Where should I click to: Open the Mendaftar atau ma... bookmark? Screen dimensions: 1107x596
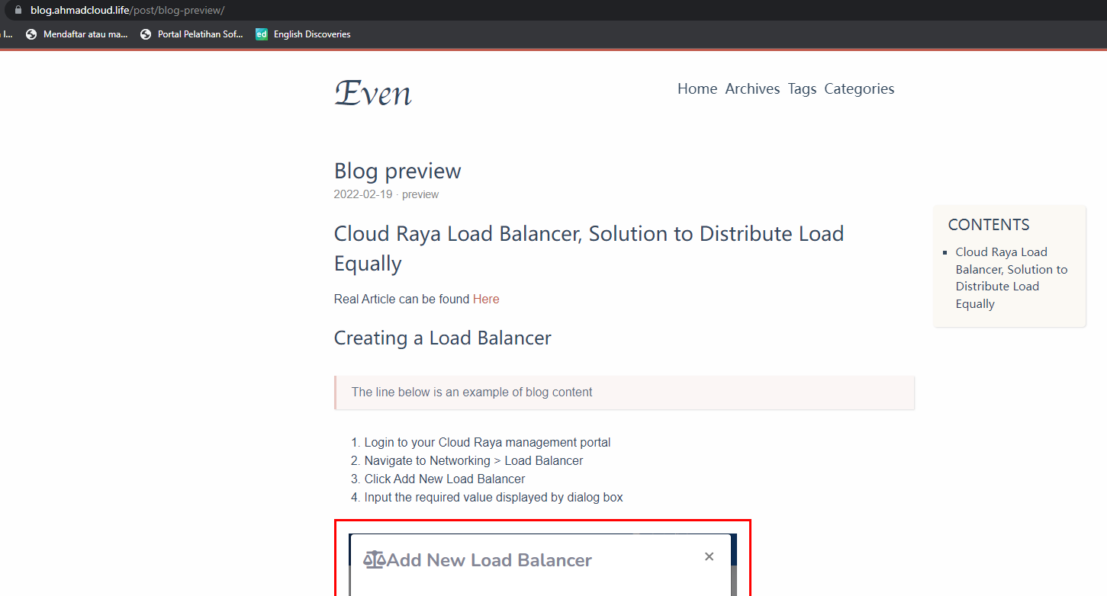coord(77,34)
